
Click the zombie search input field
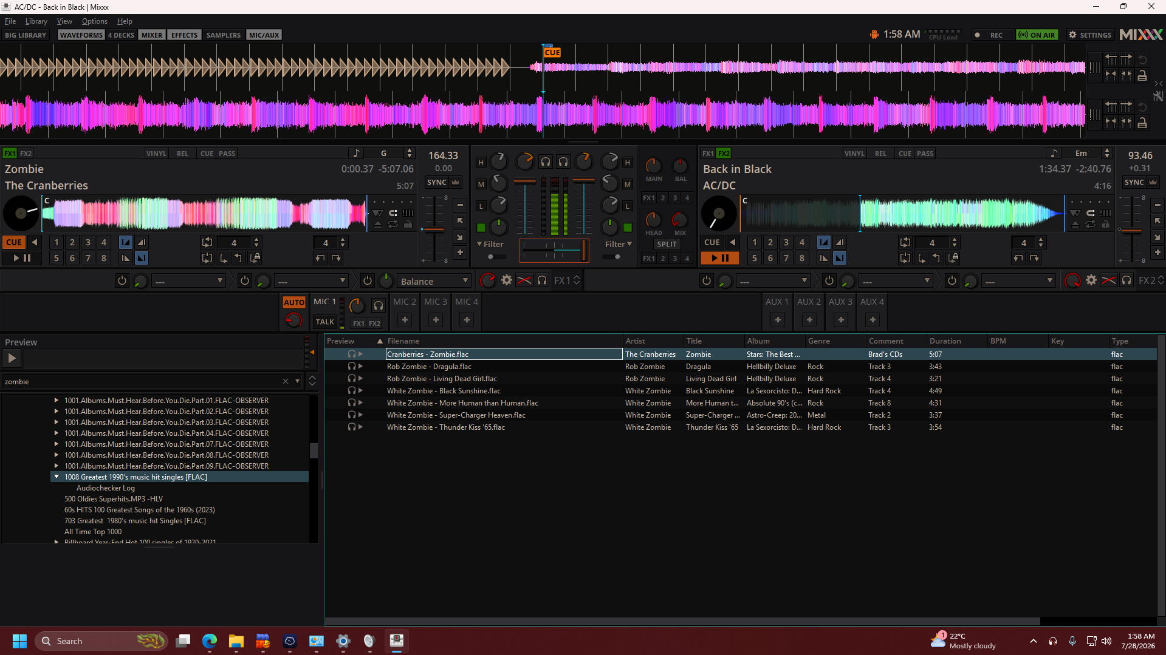click(x=142, y=381)
